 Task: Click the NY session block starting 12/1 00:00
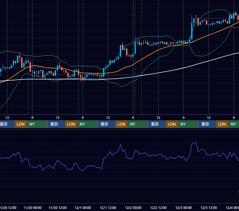coord(87,124)
